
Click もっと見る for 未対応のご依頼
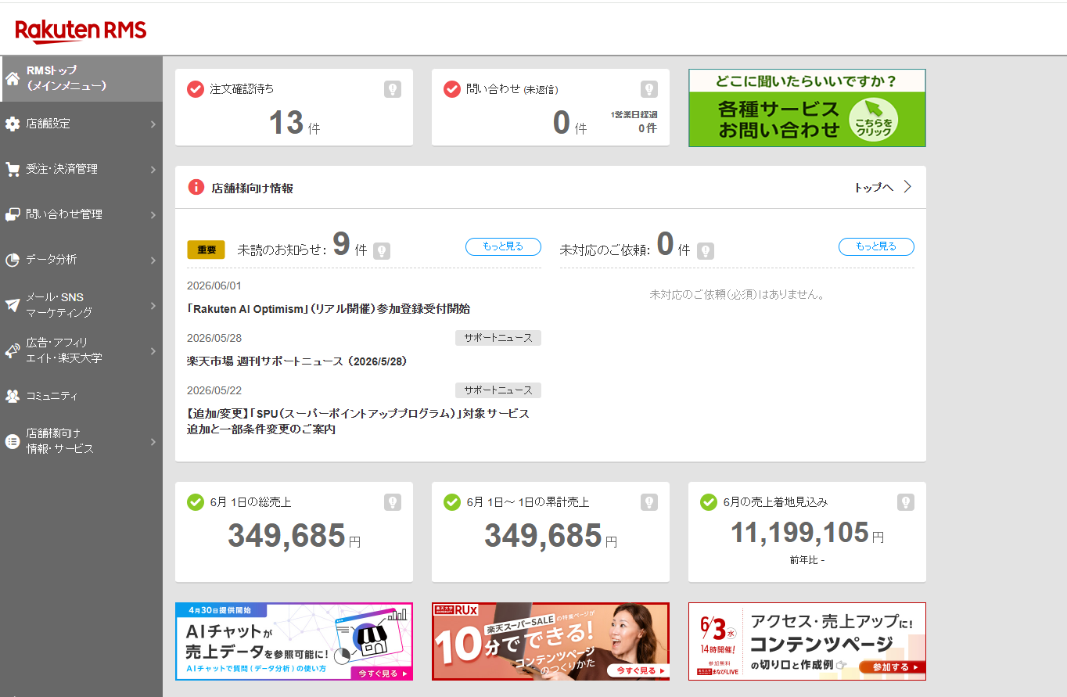876,246
